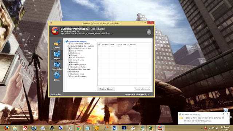Screen dimensions: 233x131
Task: Uncheck Archivos de ayuda
Action: pos(70,60)
